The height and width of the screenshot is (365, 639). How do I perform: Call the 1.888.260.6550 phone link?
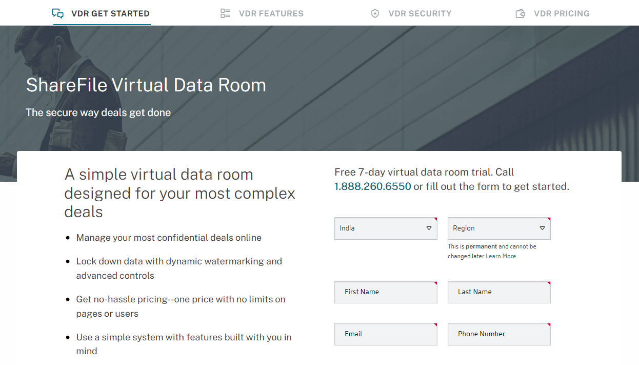coord(372,186)
